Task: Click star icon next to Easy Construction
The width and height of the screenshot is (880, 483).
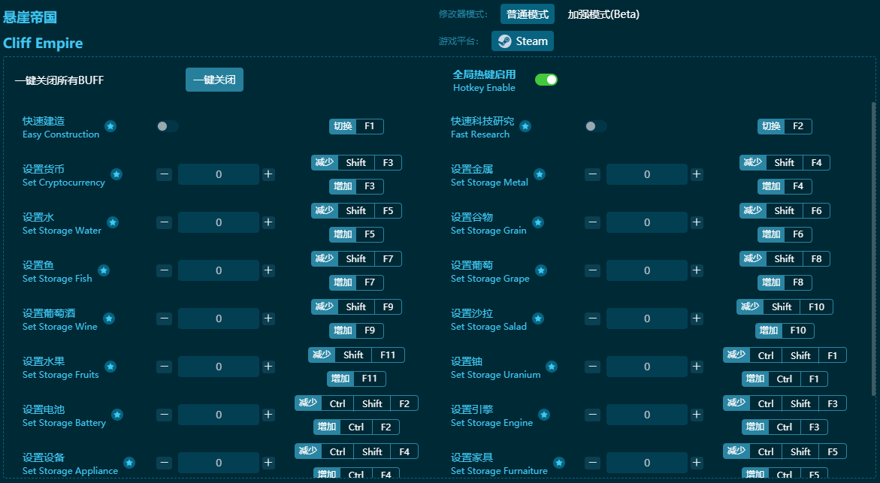Action: point(110,126)
